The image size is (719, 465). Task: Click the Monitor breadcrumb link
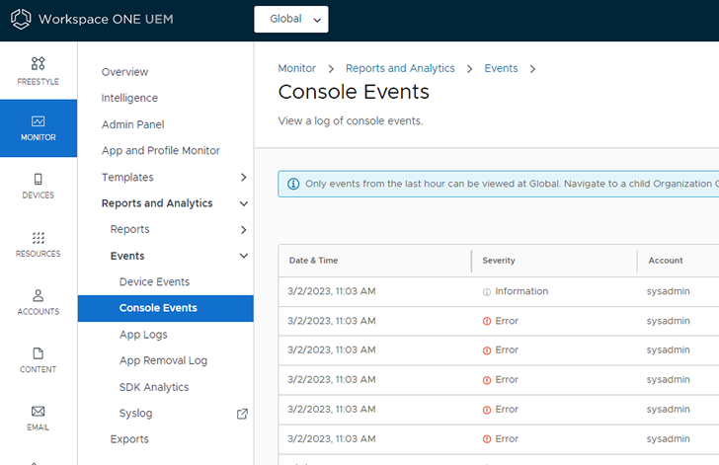click(296, 68)
